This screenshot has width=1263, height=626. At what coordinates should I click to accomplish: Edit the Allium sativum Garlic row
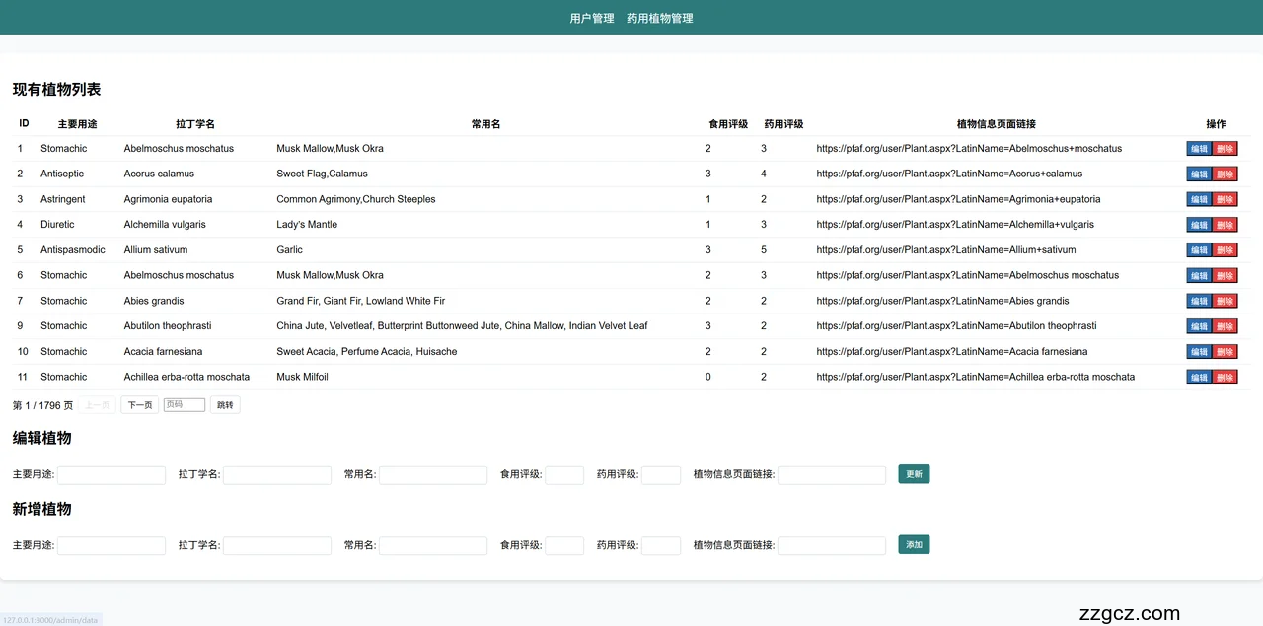tap(1198, 250)
